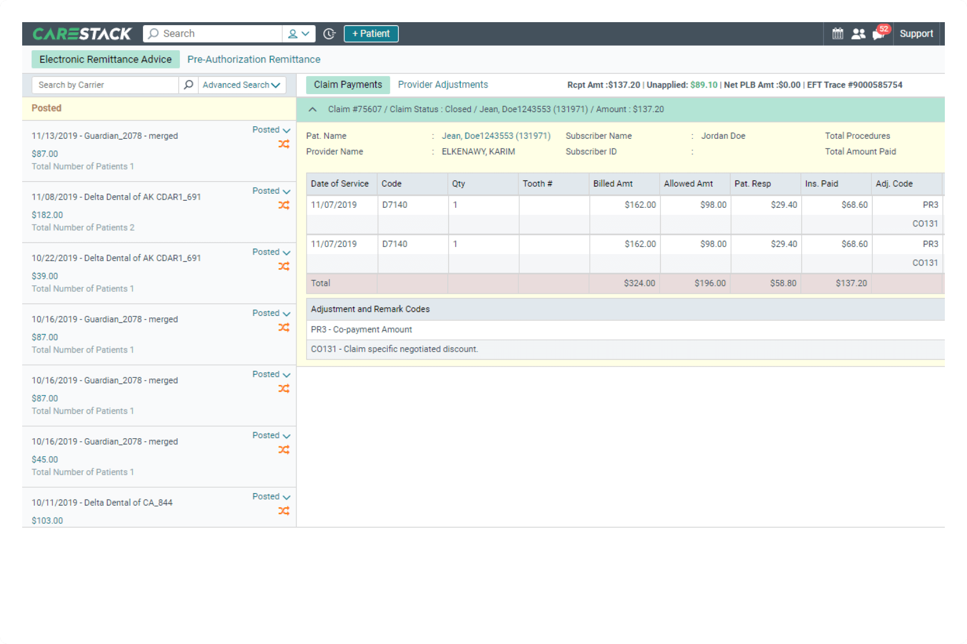Click the shuffle icon on the Delta Dental of CA_844 entry
The width and height of the screenshot is (967, 644).
click(x=285, y=510)
